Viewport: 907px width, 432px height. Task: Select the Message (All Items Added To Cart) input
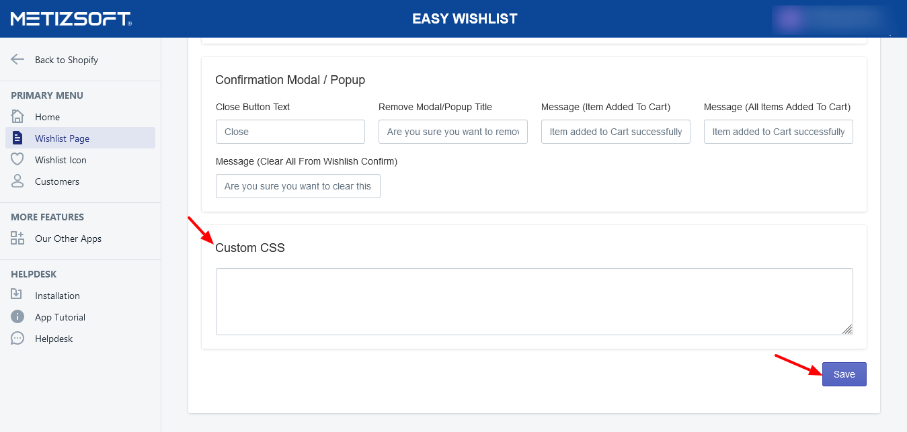pyautogui.click(x=778, y=132)
